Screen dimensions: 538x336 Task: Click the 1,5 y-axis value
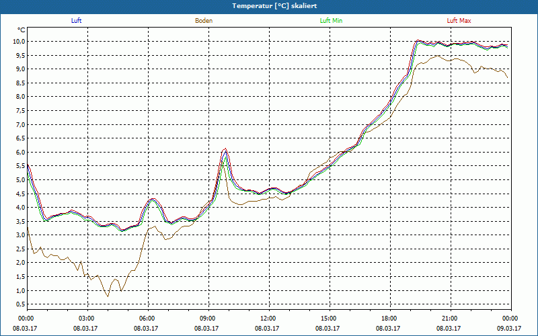(21, 277)
